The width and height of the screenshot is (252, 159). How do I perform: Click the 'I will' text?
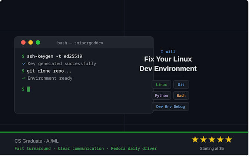click(168, 52)
